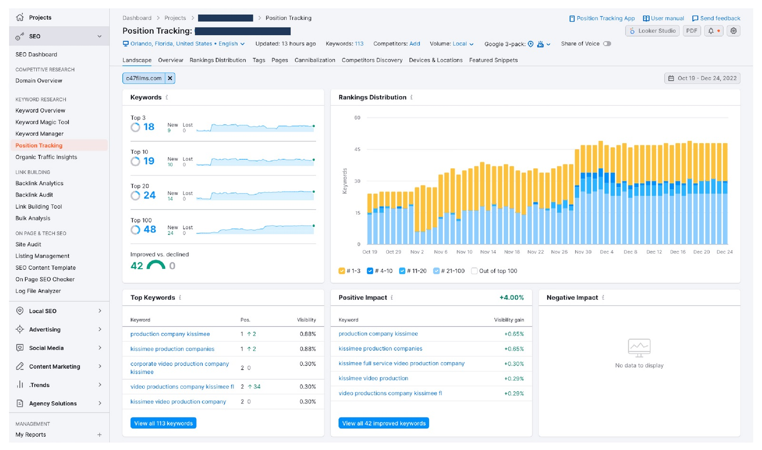Click the settings gear icon
Screen dimensions: 762x450
(733, 31)
